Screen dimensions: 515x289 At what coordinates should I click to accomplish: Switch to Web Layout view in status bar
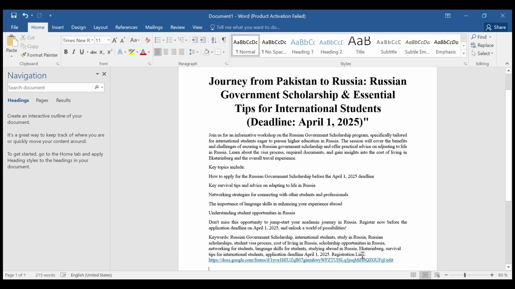click(437, 275)
